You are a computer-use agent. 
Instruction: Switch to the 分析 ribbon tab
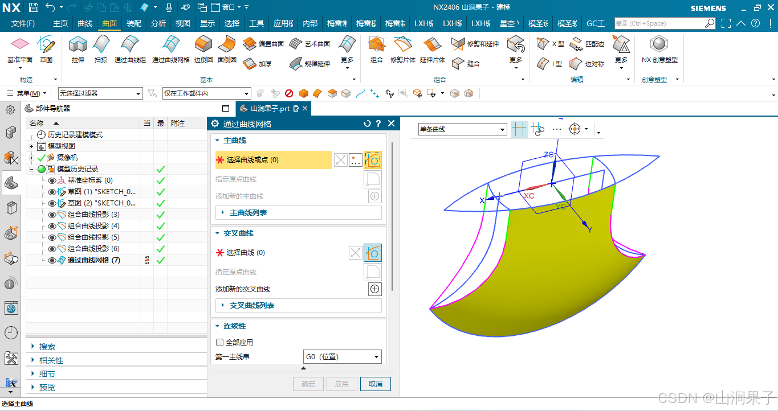coord(158,23)
